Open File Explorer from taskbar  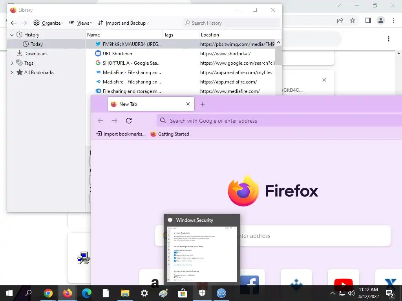125,293
